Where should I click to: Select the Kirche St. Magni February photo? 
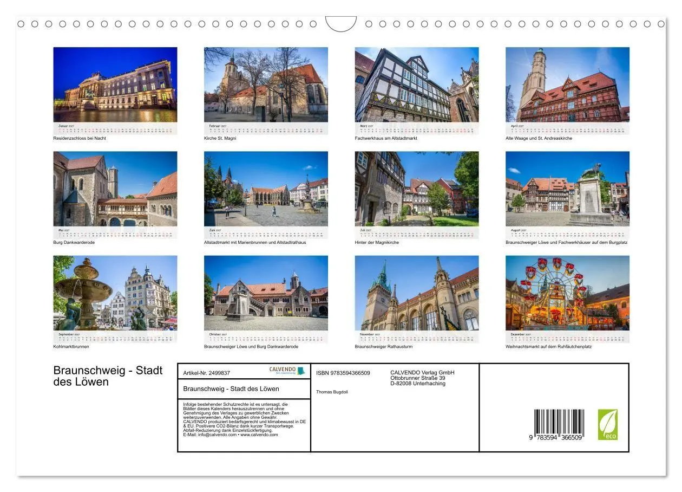pyautogui.click(x=266, y=85)
